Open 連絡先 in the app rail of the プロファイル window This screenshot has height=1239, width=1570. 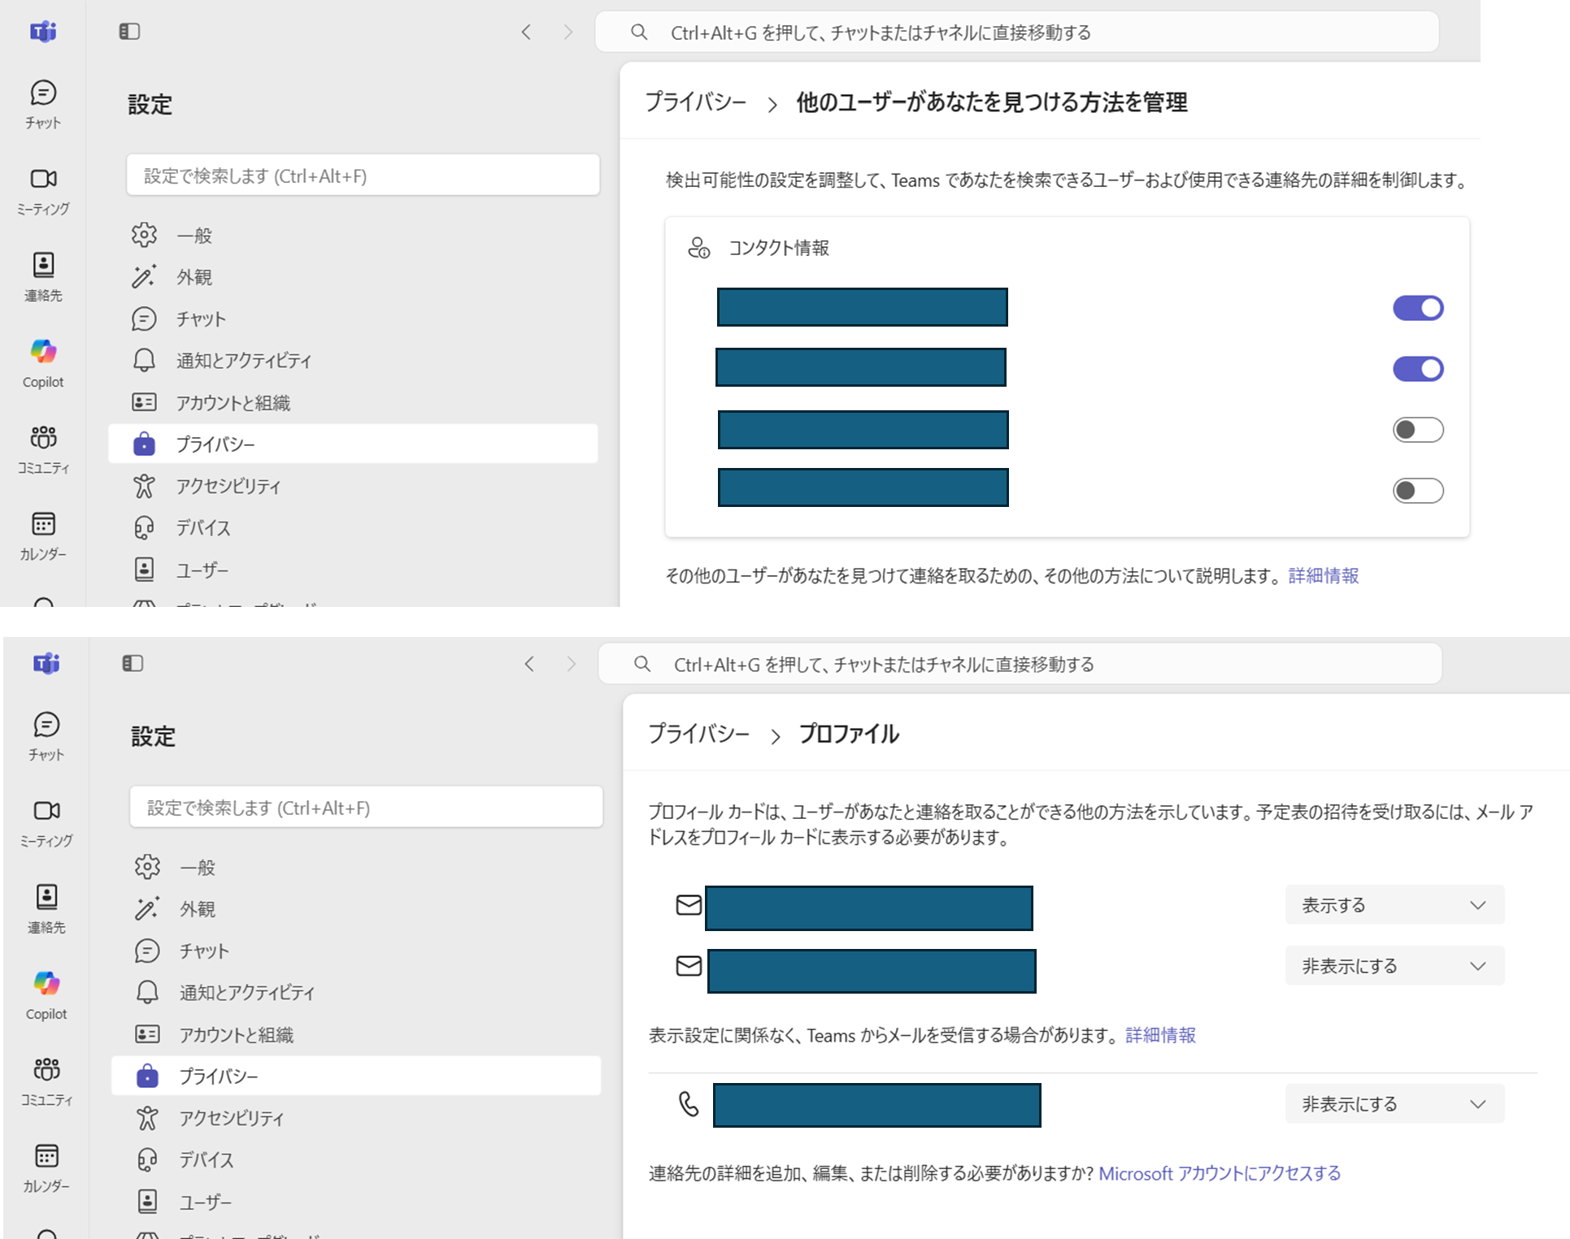[x=46, y=909]
